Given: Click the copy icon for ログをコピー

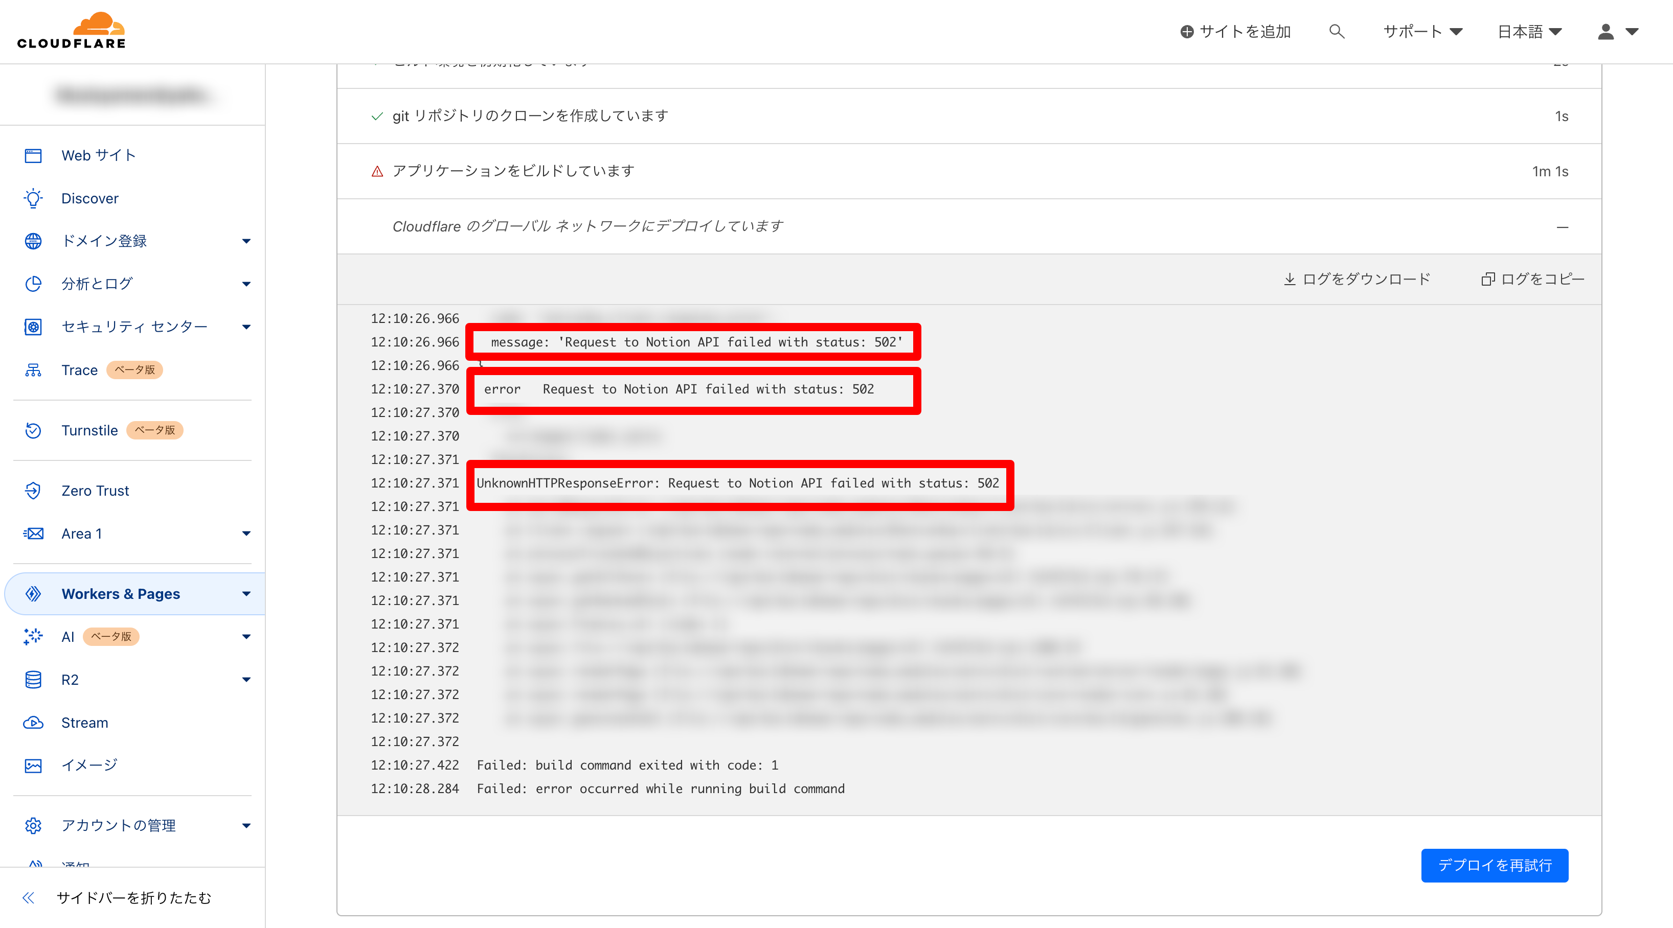Looking at the screenshot, I should pos(1487,279).
